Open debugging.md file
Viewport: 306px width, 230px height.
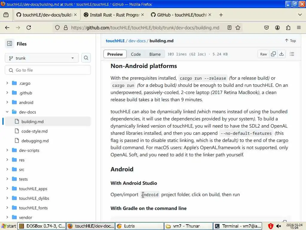[x=35, y=141]
